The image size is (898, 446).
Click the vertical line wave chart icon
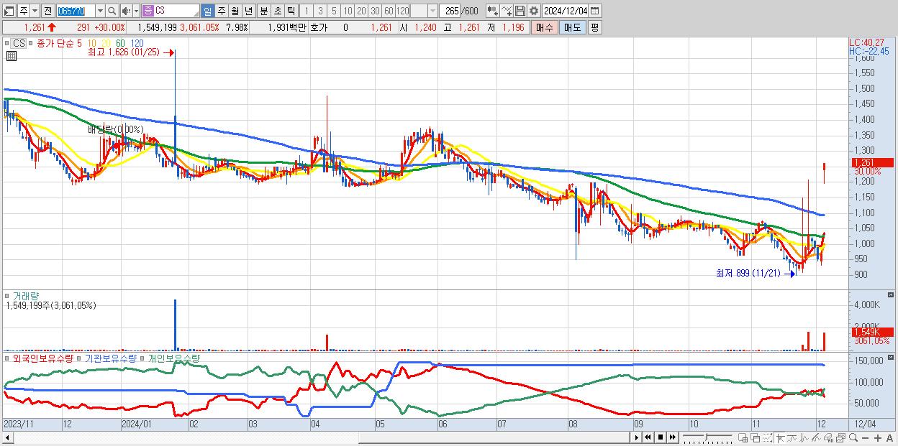[x=804, y=438]
